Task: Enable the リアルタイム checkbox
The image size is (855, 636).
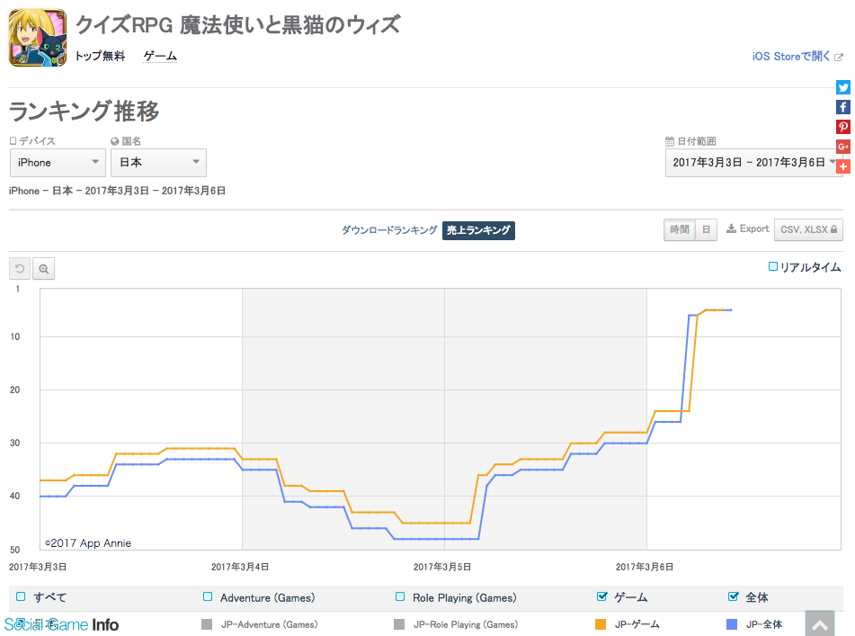Action: click(x=772, y=267)
